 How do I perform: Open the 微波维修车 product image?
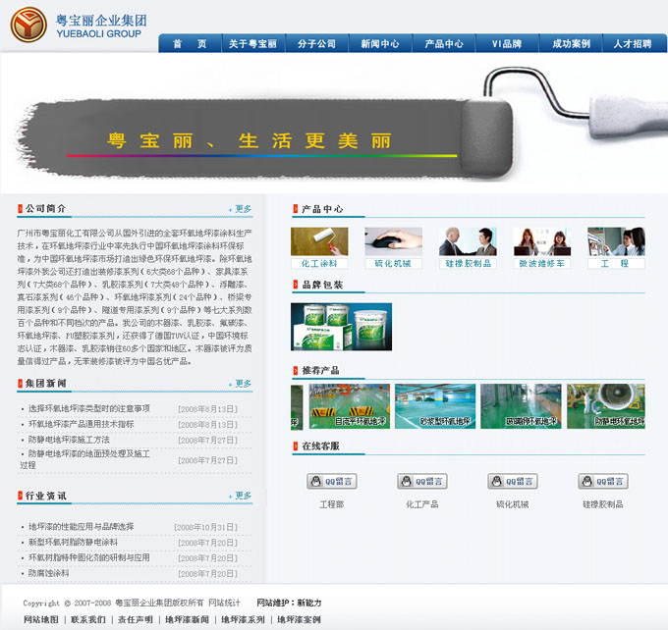(x=541, y=241)
